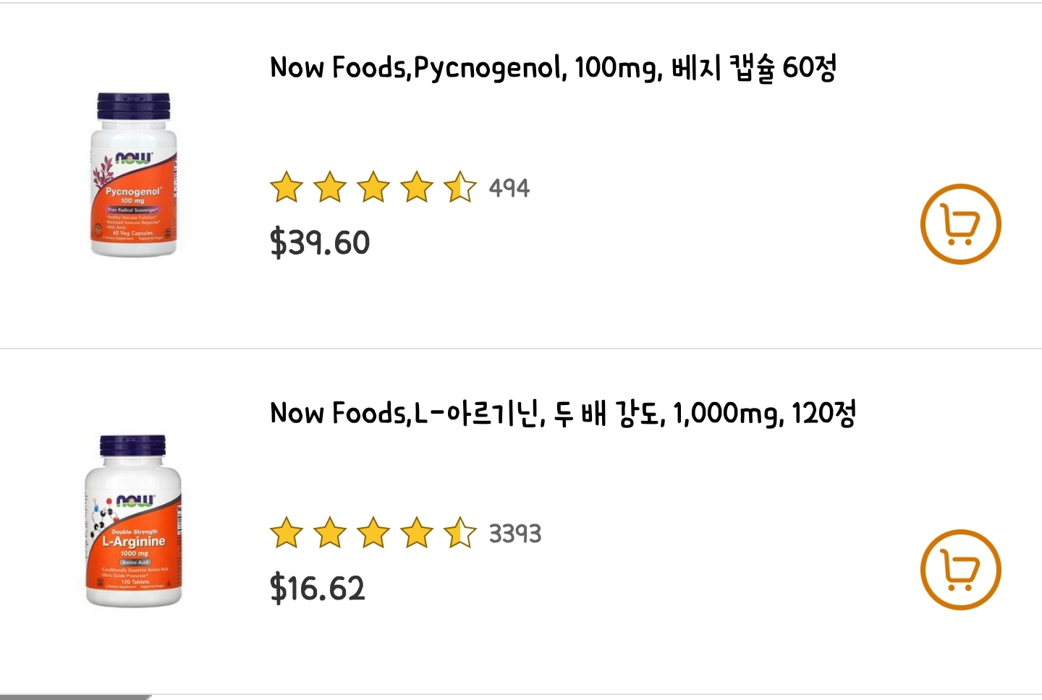Click the $16.62 price
Viewport: 1042px width, 700px height.
coord(318,588)
